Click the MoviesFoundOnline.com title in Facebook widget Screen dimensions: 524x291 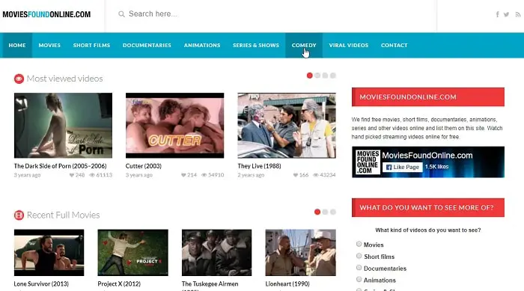427,156
